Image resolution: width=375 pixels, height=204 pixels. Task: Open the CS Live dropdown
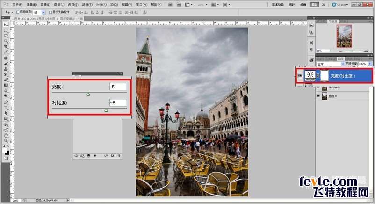tap(339, 5)
